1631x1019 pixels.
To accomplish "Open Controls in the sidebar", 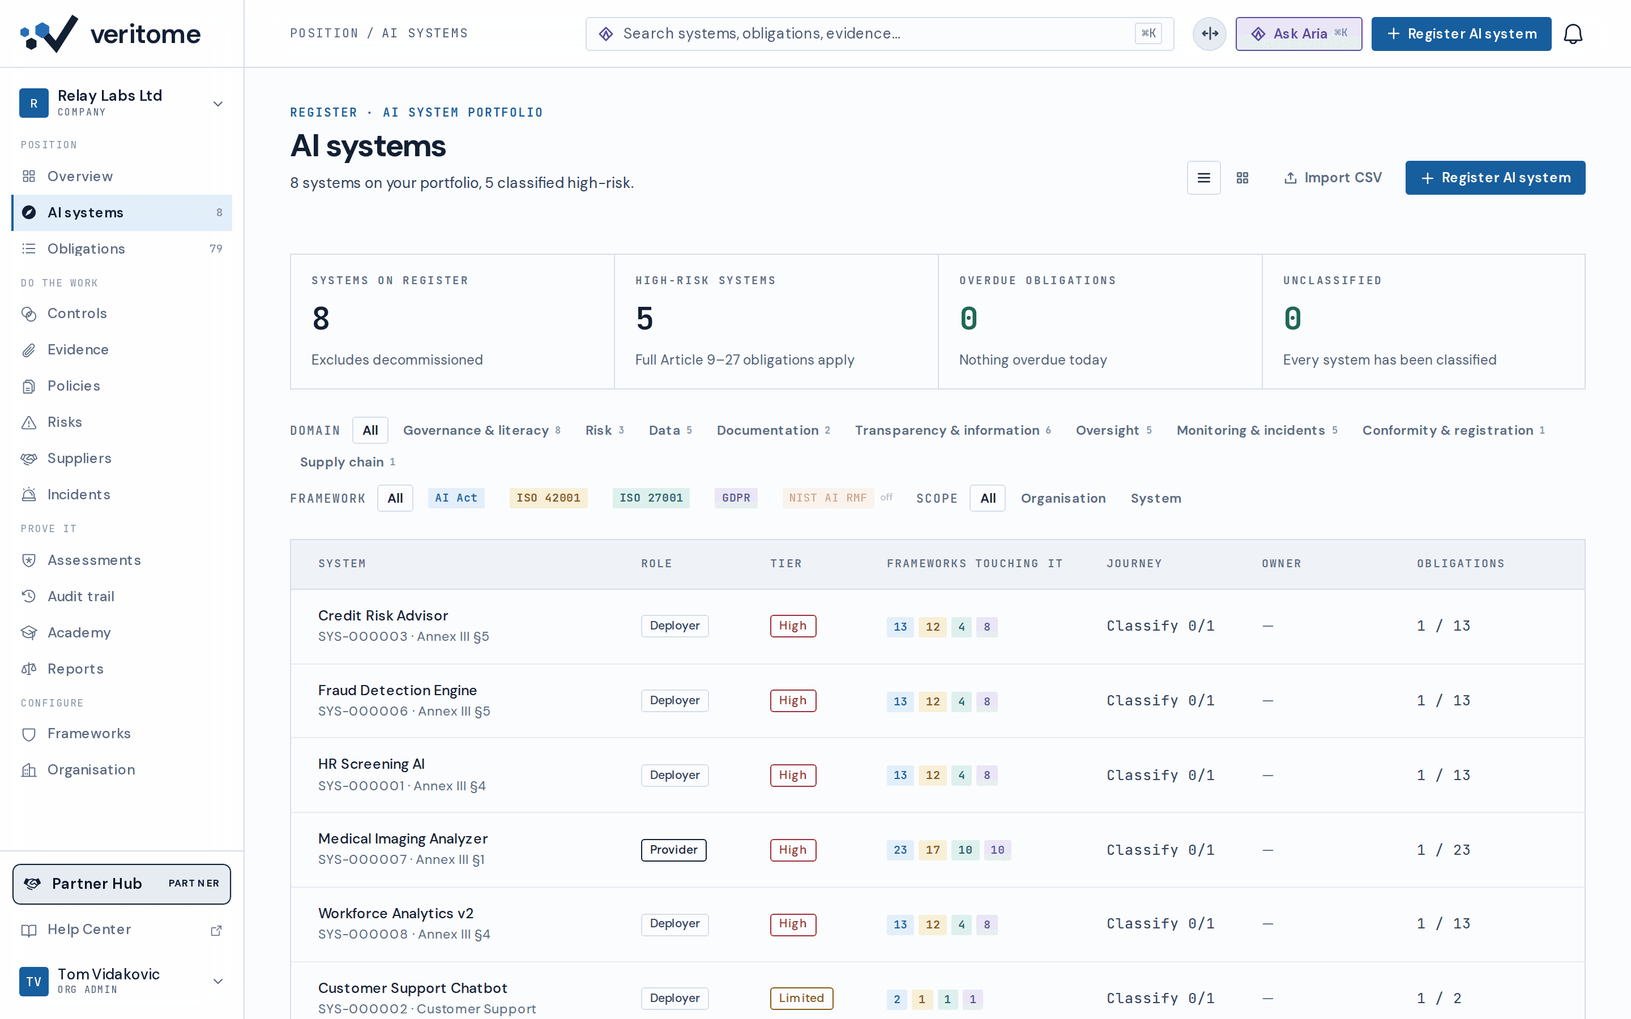I will 122,314.
